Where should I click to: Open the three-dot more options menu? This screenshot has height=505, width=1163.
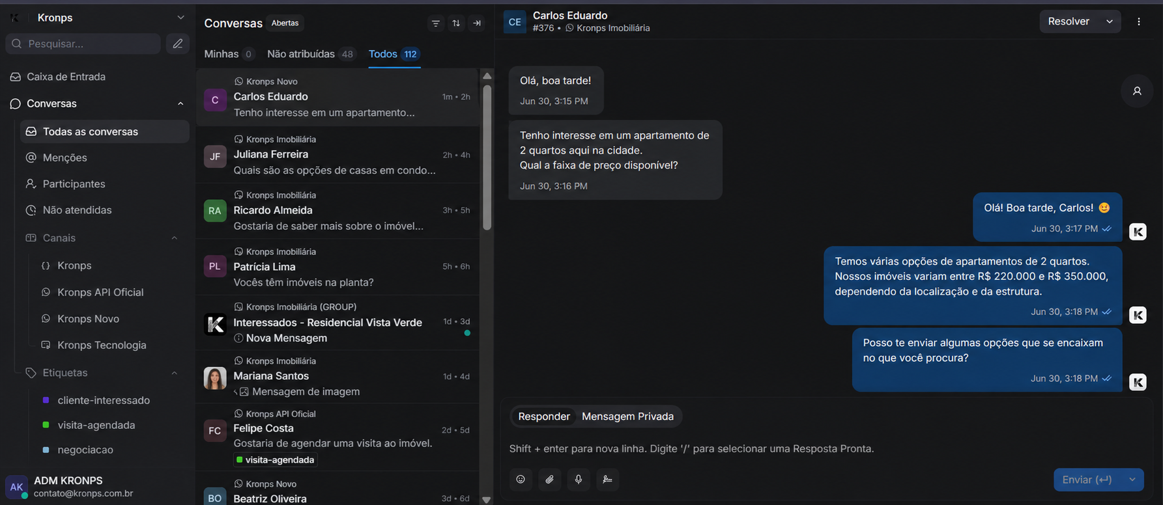click(1139, 21)
